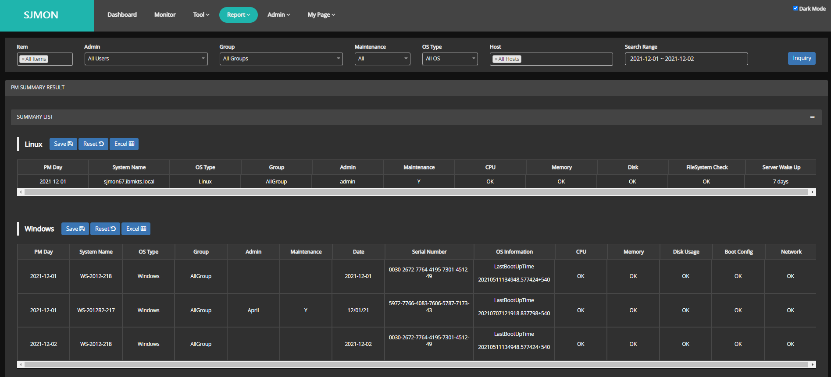Screen dimensions: 831x377
Task: Expand the OS Type dropdown
Action: [450, 59]
